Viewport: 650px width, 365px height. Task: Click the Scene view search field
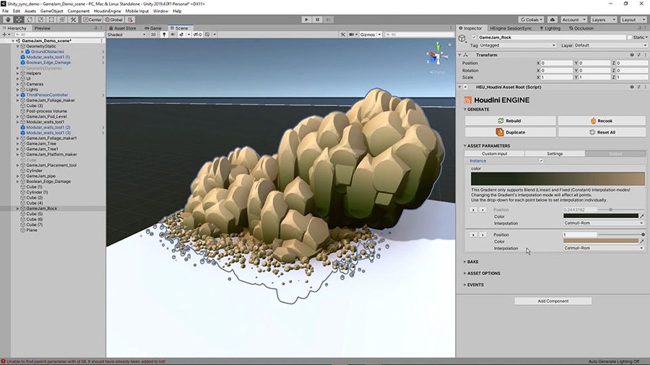coord(418,35)
